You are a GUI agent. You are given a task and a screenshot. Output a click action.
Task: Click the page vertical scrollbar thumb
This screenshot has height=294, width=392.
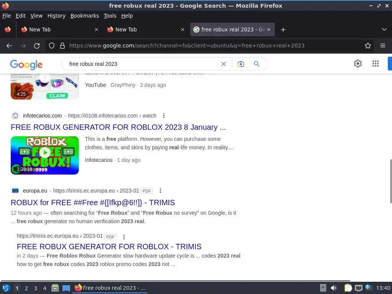(390, 181)
